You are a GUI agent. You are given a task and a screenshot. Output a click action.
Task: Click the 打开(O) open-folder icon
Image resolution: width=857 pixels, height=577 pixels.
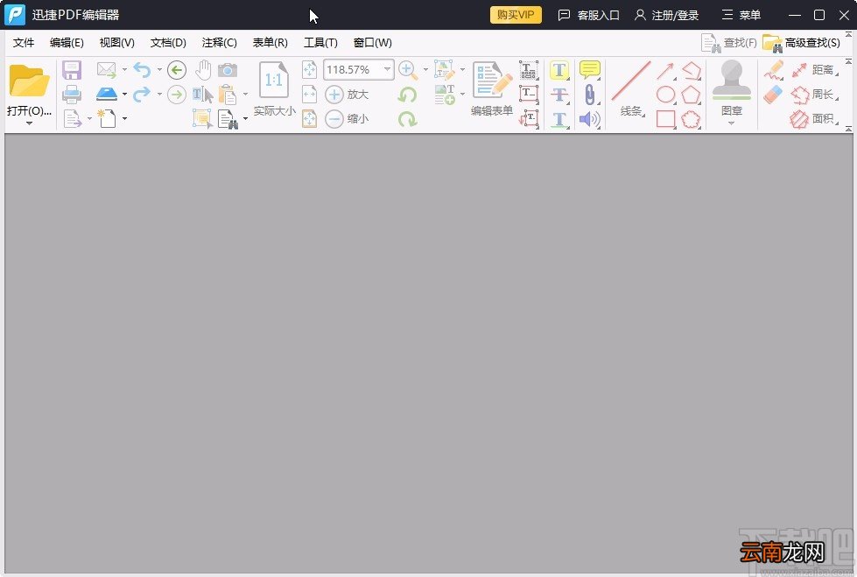[x=29, y=81]
